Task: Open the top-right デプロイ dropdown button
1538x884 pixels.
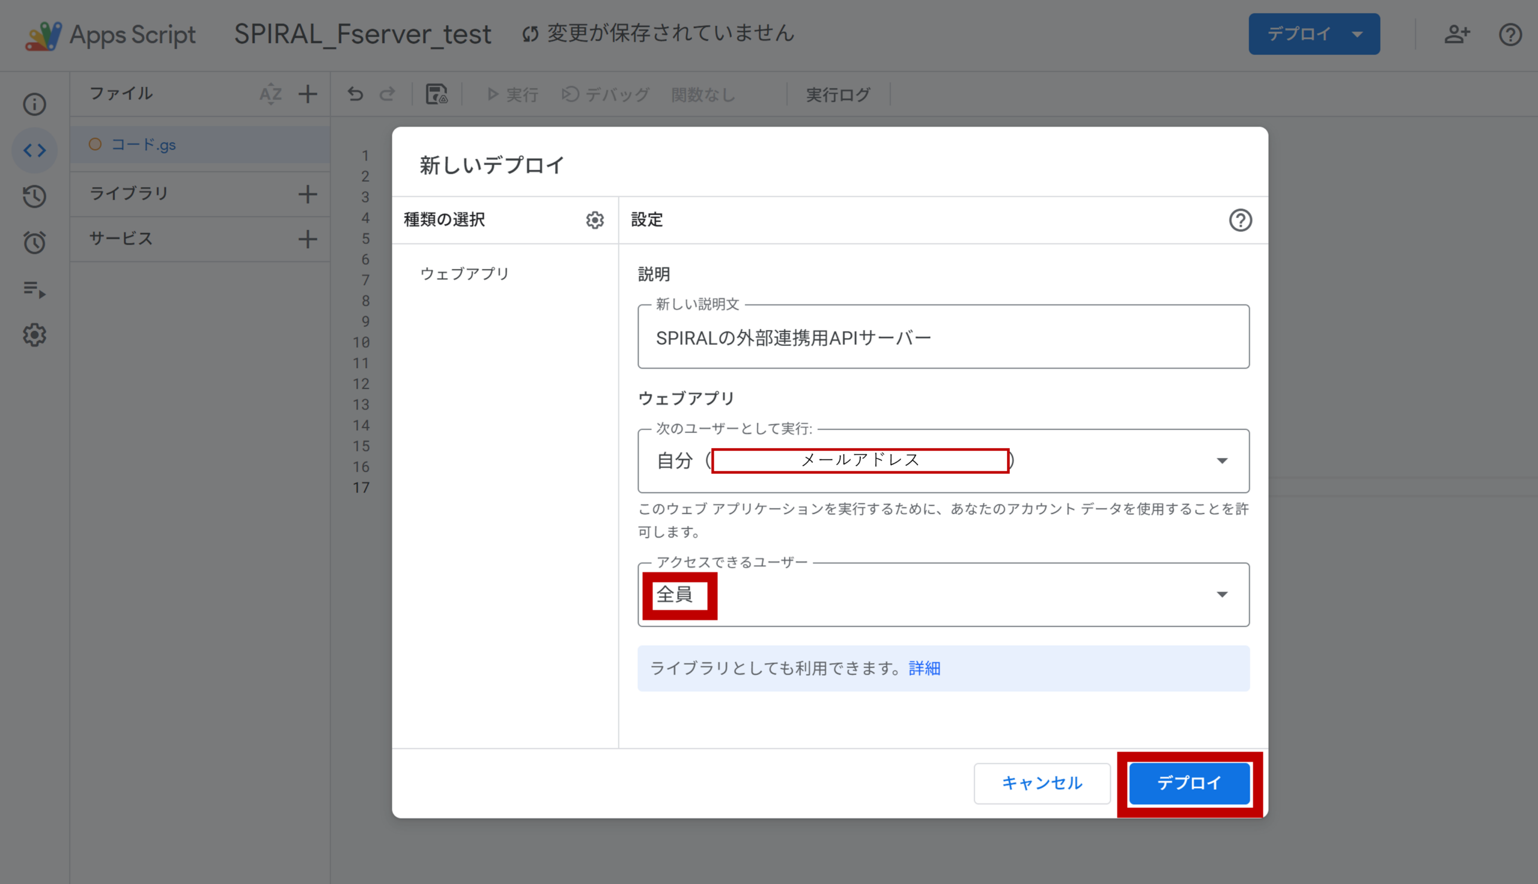Action: pos(1313,34)
